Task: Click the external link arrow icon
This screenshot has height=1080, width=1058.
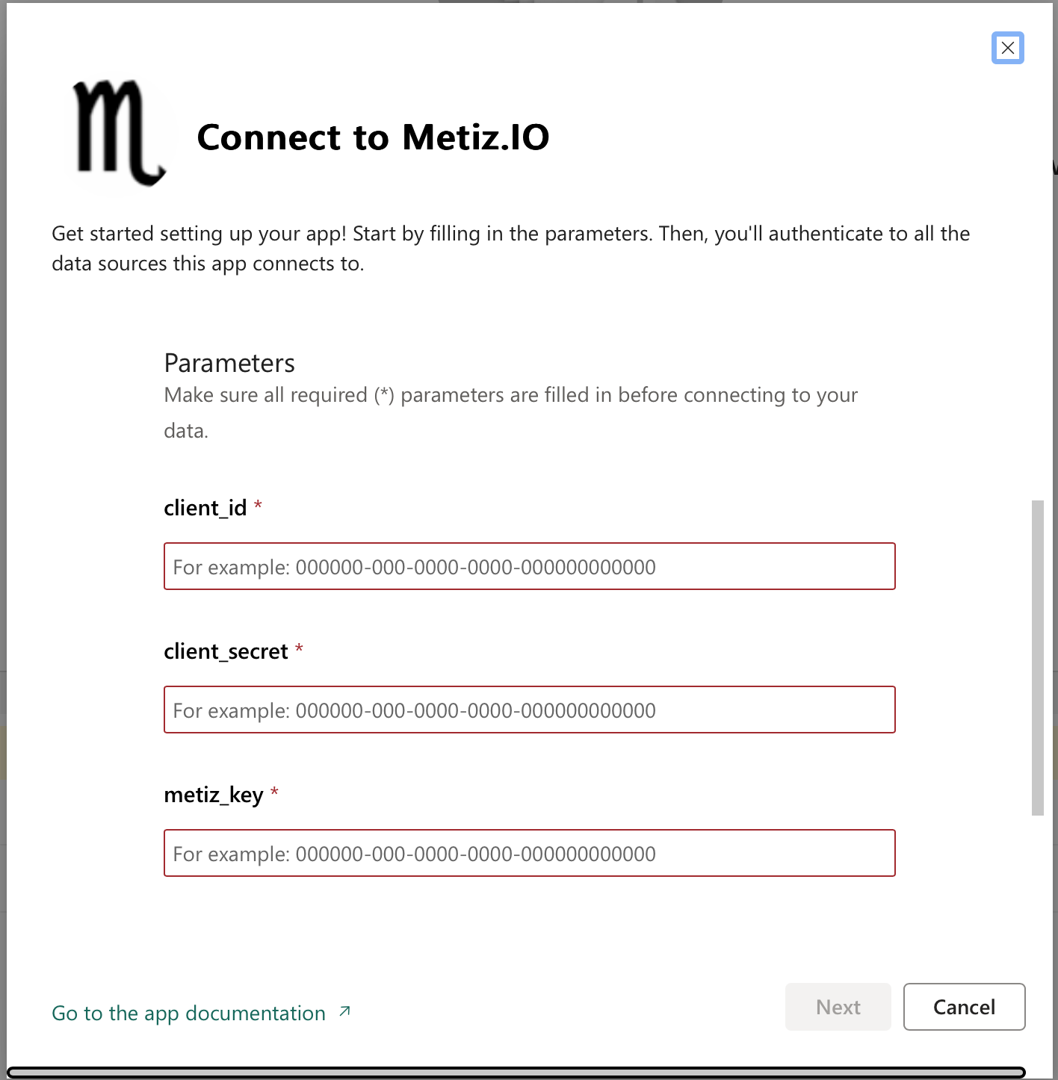Action: point(344,1011)
